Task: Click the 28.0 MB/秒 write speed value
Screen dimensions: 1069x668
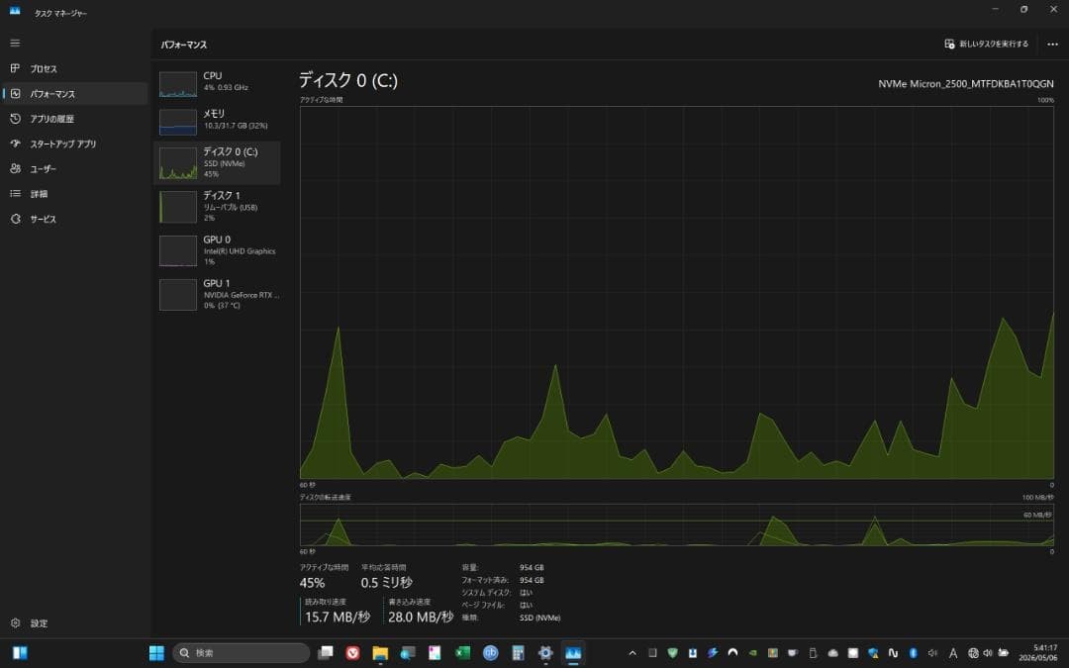Action: (x=421, y=617)
